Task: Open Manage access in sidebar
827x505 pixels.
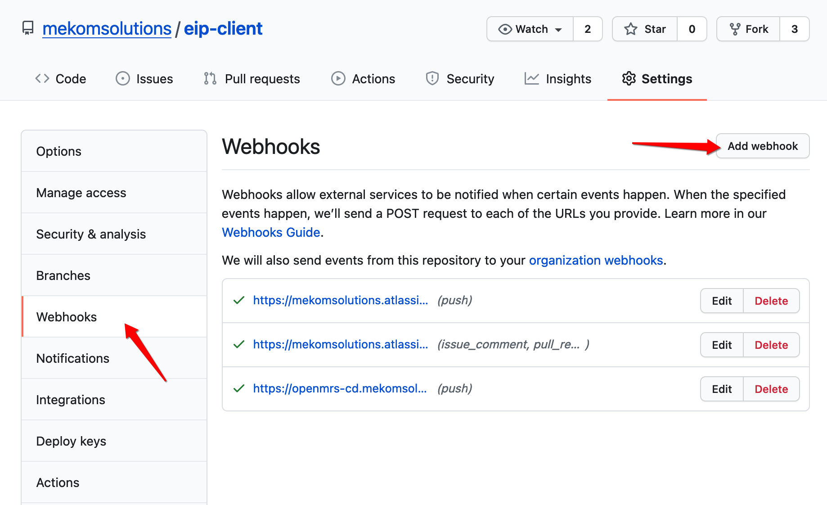Action: click(114, 193)
